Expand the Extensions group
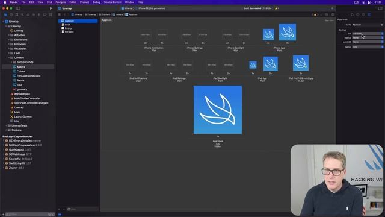Image resolution: width=385 pixels, height=217 pixels. pos(9,40)
